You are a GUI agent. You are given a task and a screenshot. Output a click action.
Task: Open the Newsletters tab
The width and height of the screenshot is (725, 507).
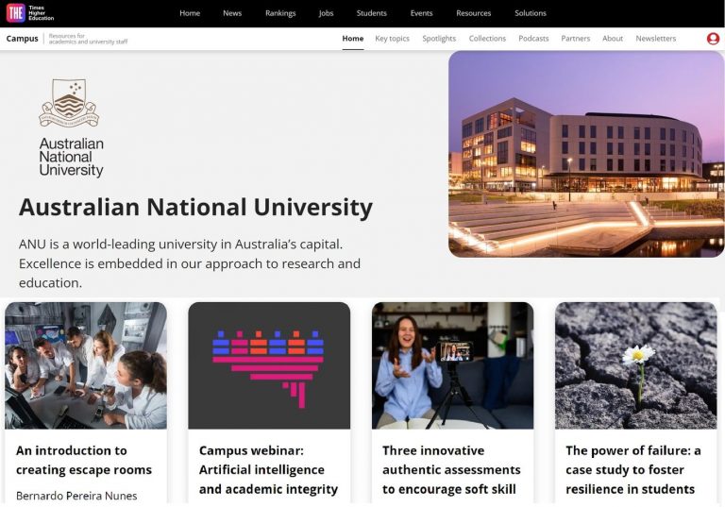click(x=656, y=39)
